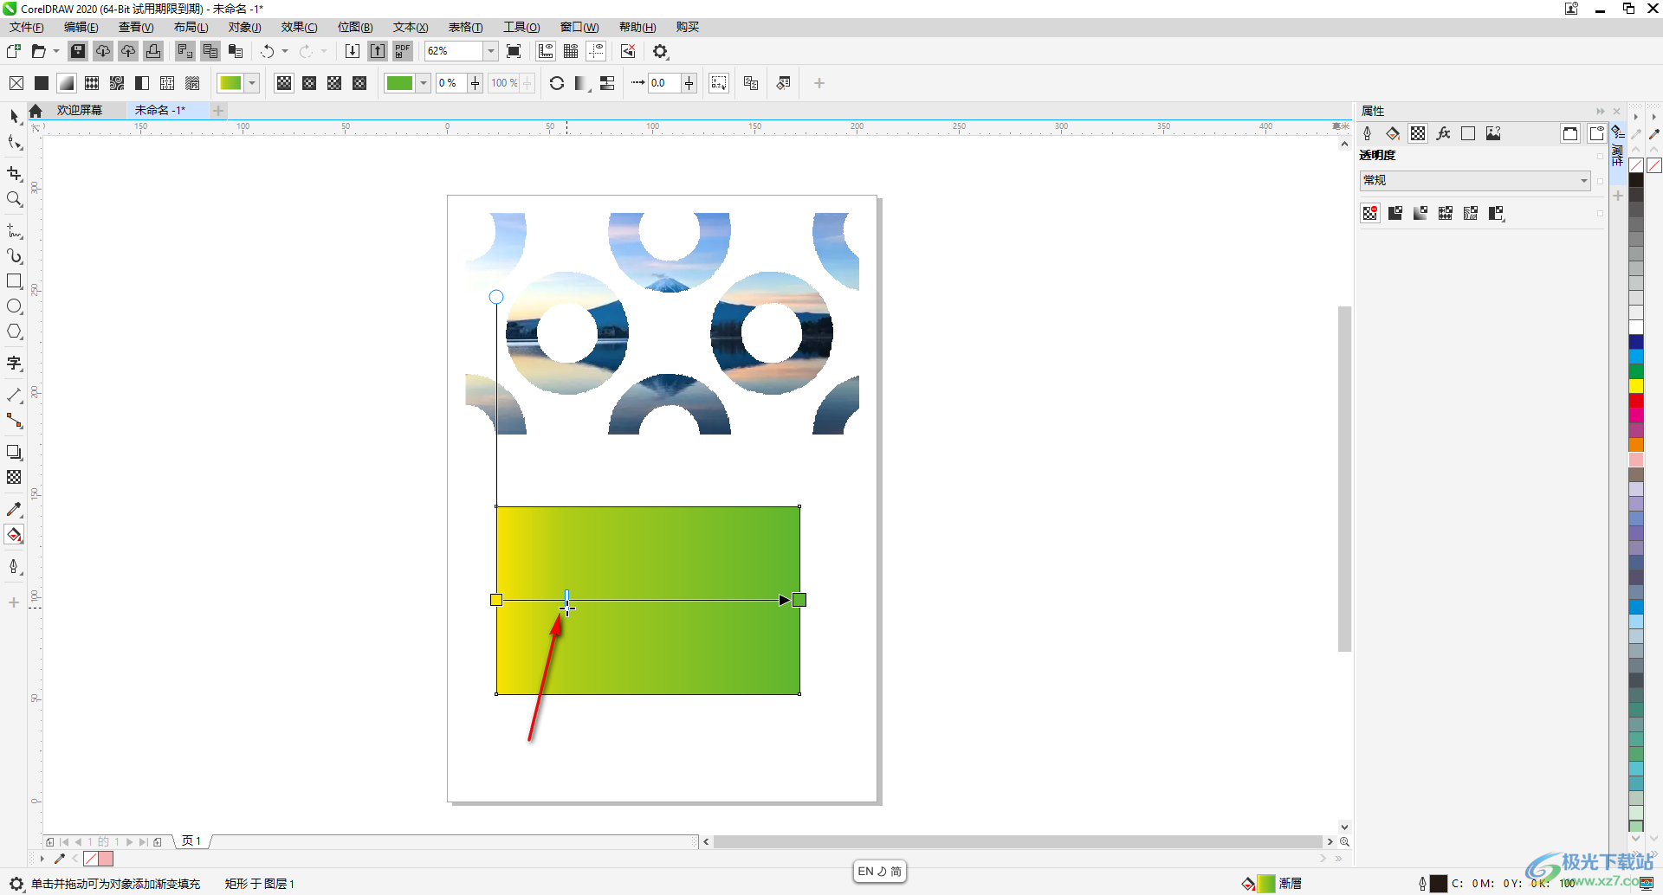Viewport: 1663px width, 895px height.
Task: Collapse the Properties docker with double arrows
Action: (1601, 111)
